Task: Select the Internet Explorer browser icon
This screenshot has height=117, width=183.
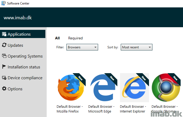Action: coord(134,88)
